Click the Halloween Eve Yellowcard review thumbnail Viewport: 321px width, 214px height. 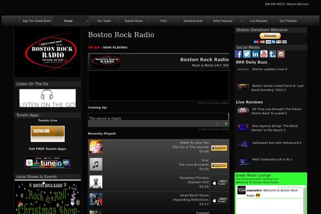tap(243, 144)
